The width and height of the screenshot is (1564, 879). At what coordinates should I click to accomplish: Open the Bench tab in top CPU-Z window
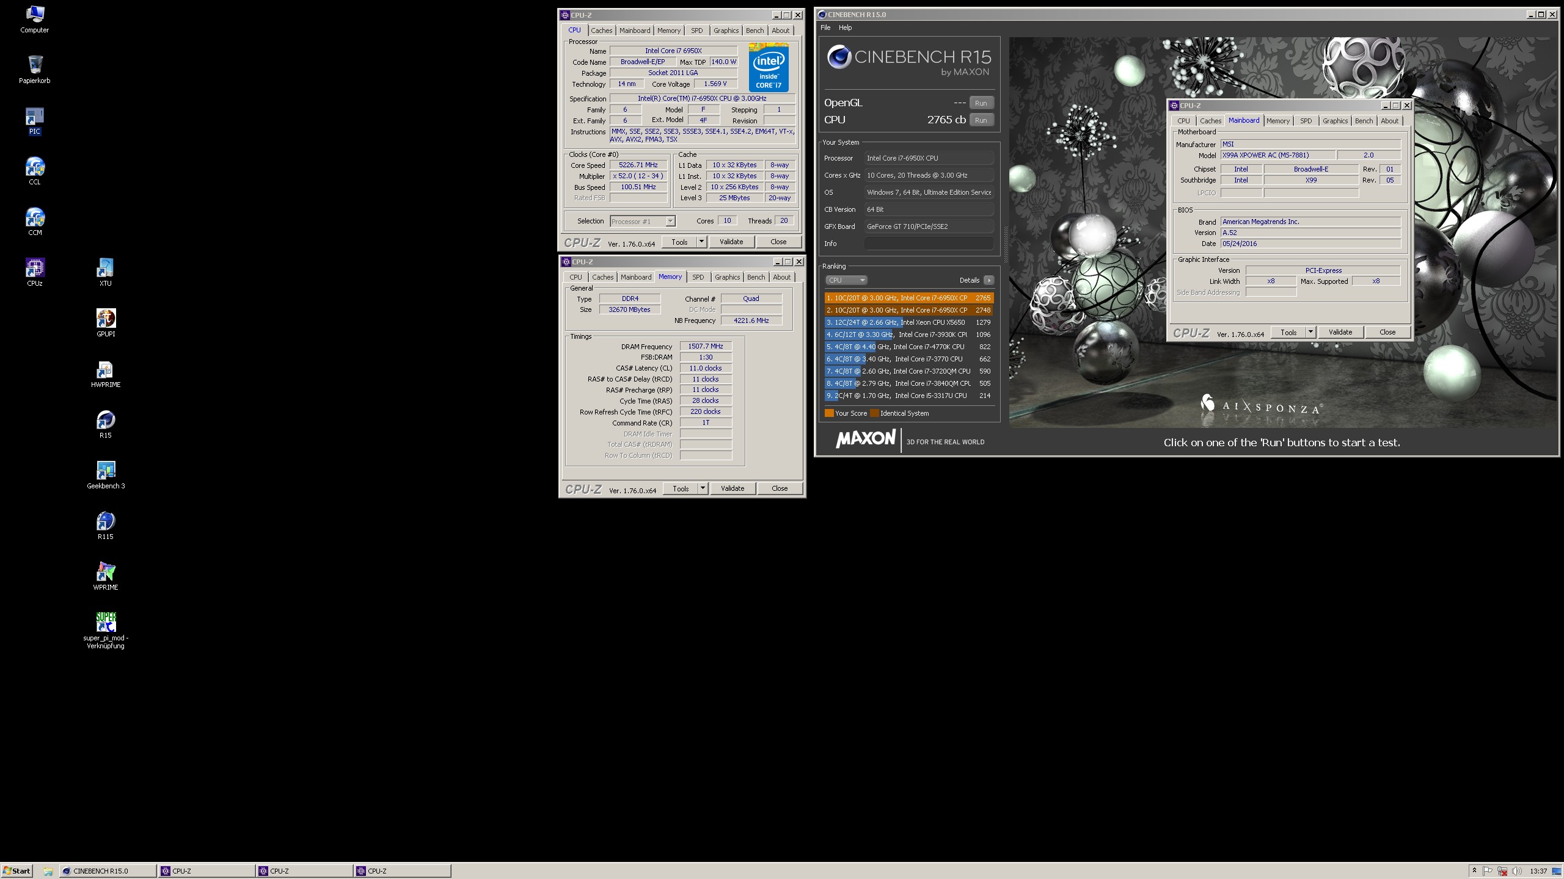coord(755,31)
